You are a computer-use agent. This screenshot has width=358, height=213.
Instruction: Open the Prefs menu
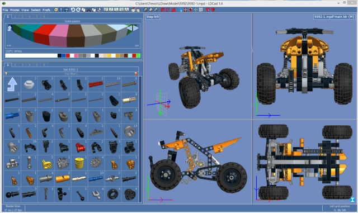point(46,10)
